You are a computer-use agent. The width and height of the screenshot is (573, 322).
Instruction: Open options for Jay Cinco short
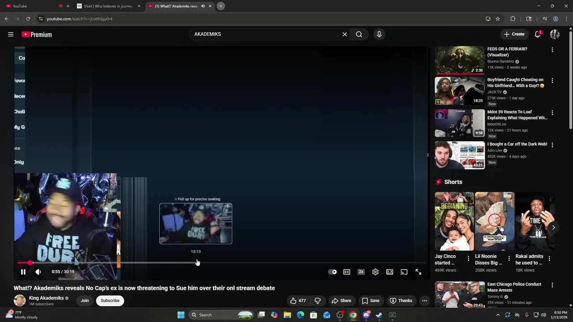pyautogui.click(x=469, y=258)
